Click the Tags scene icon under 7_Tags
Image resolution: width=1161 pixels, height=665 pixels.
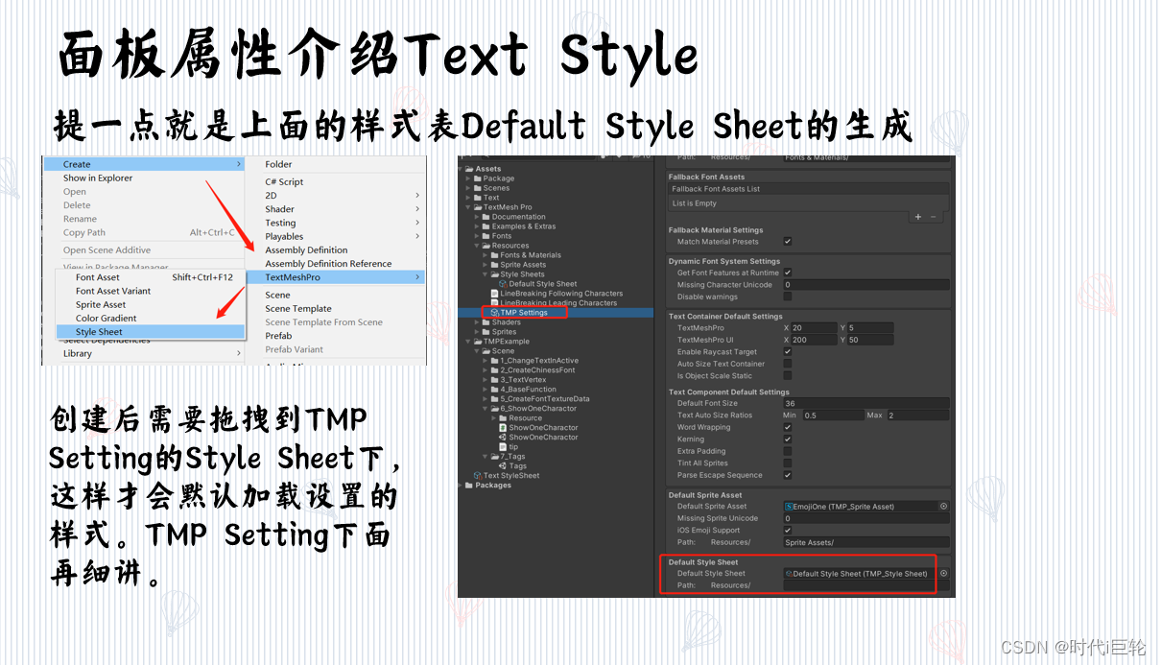click(x=503, y=465)
